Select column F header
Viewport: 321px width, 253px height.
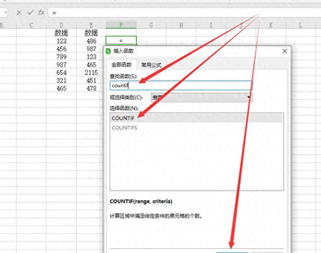121,25
